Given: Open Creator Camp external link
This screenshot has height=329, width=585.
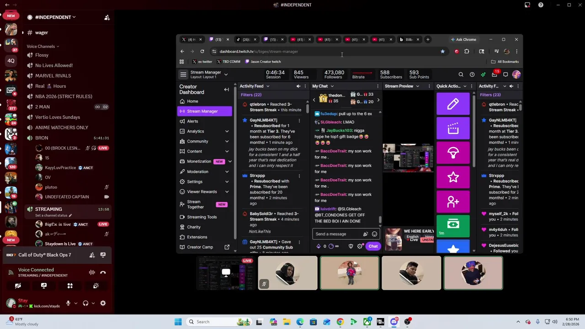Looking at the screenshot, I should click(x=204, y=247).
